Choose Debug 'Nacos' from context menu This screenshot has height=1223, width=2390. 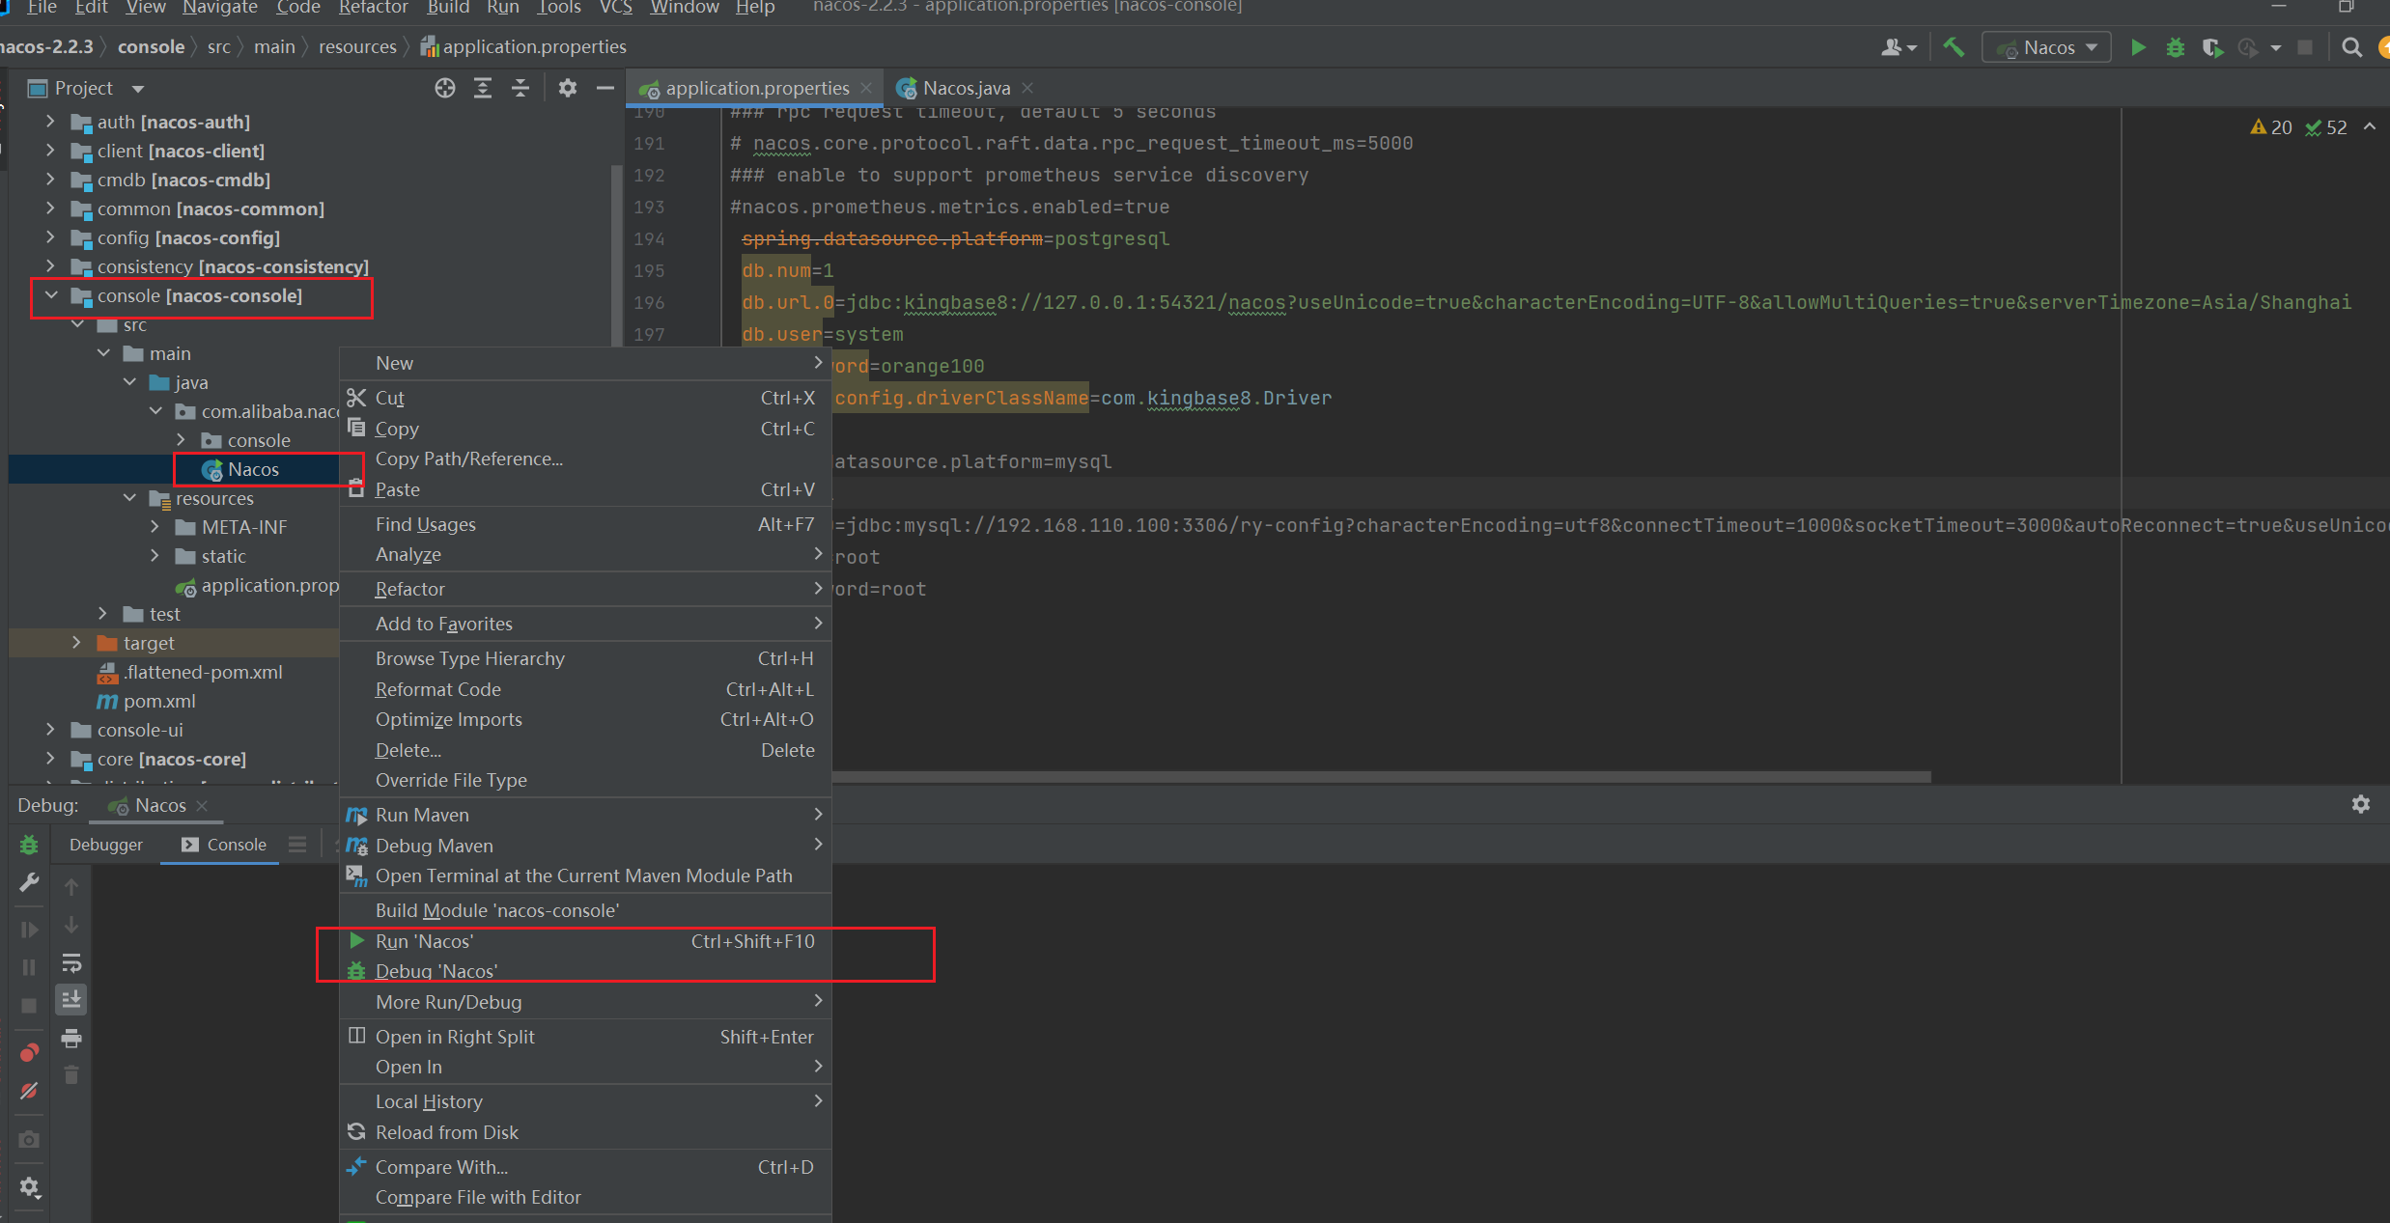(x=585, y=971)
